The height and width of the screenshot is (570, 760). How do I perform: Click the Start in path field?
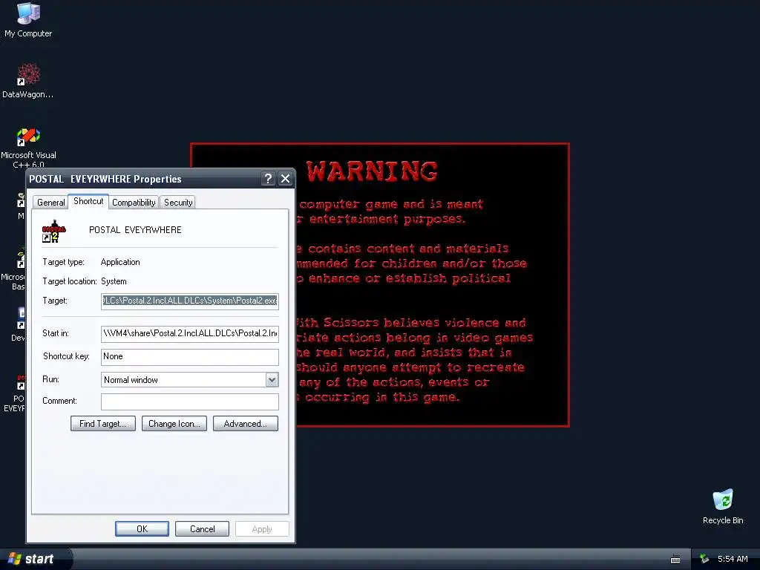point(189,333)
